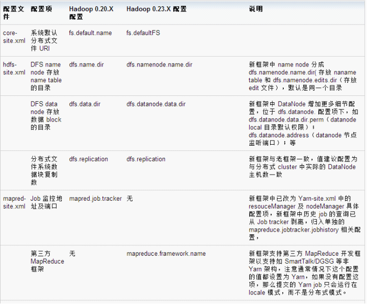
Task: Click the '新框架支持第三方 MapReduce 开发框架' description
Action: (305, 273)
